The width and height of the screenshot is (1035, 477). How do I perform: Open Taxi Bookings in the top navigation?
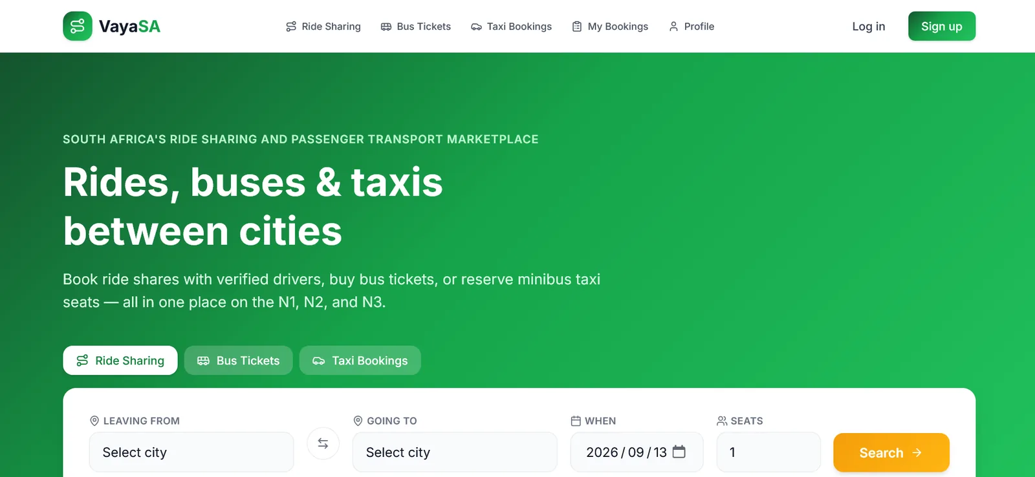point(512,26)
